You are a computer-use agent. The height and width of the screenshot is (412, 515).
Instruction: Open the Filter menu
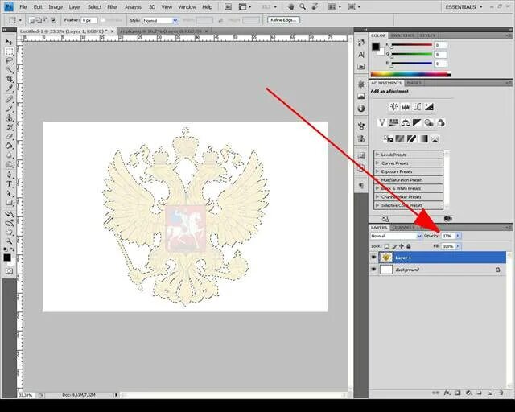coord(113,7)
